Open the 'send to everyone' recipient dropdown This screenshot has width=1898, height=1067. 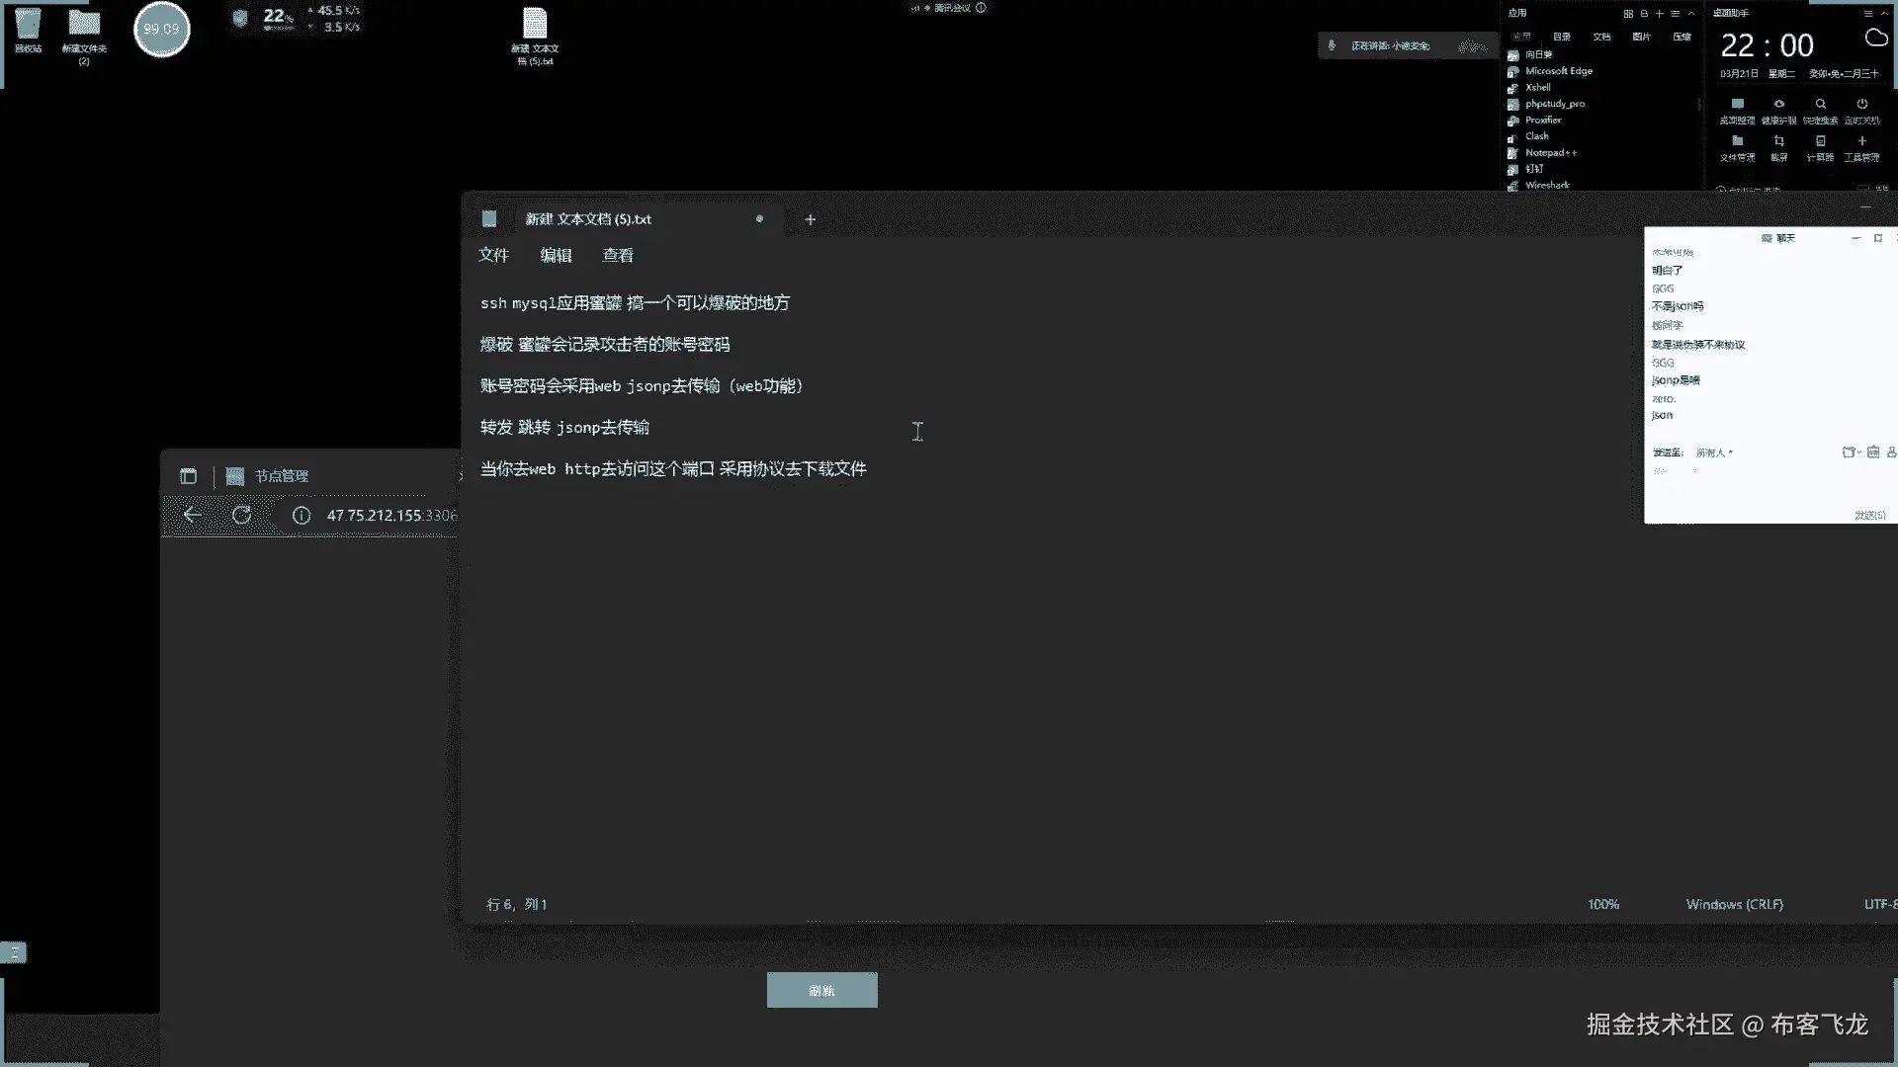[x=1714, y=452]
